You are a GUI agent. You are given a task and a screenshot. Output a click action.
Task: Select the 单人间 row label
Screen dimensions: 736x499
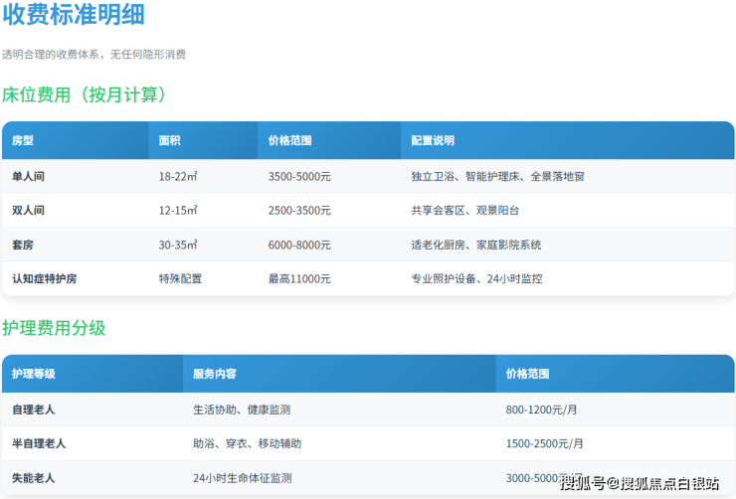point(28,176)
